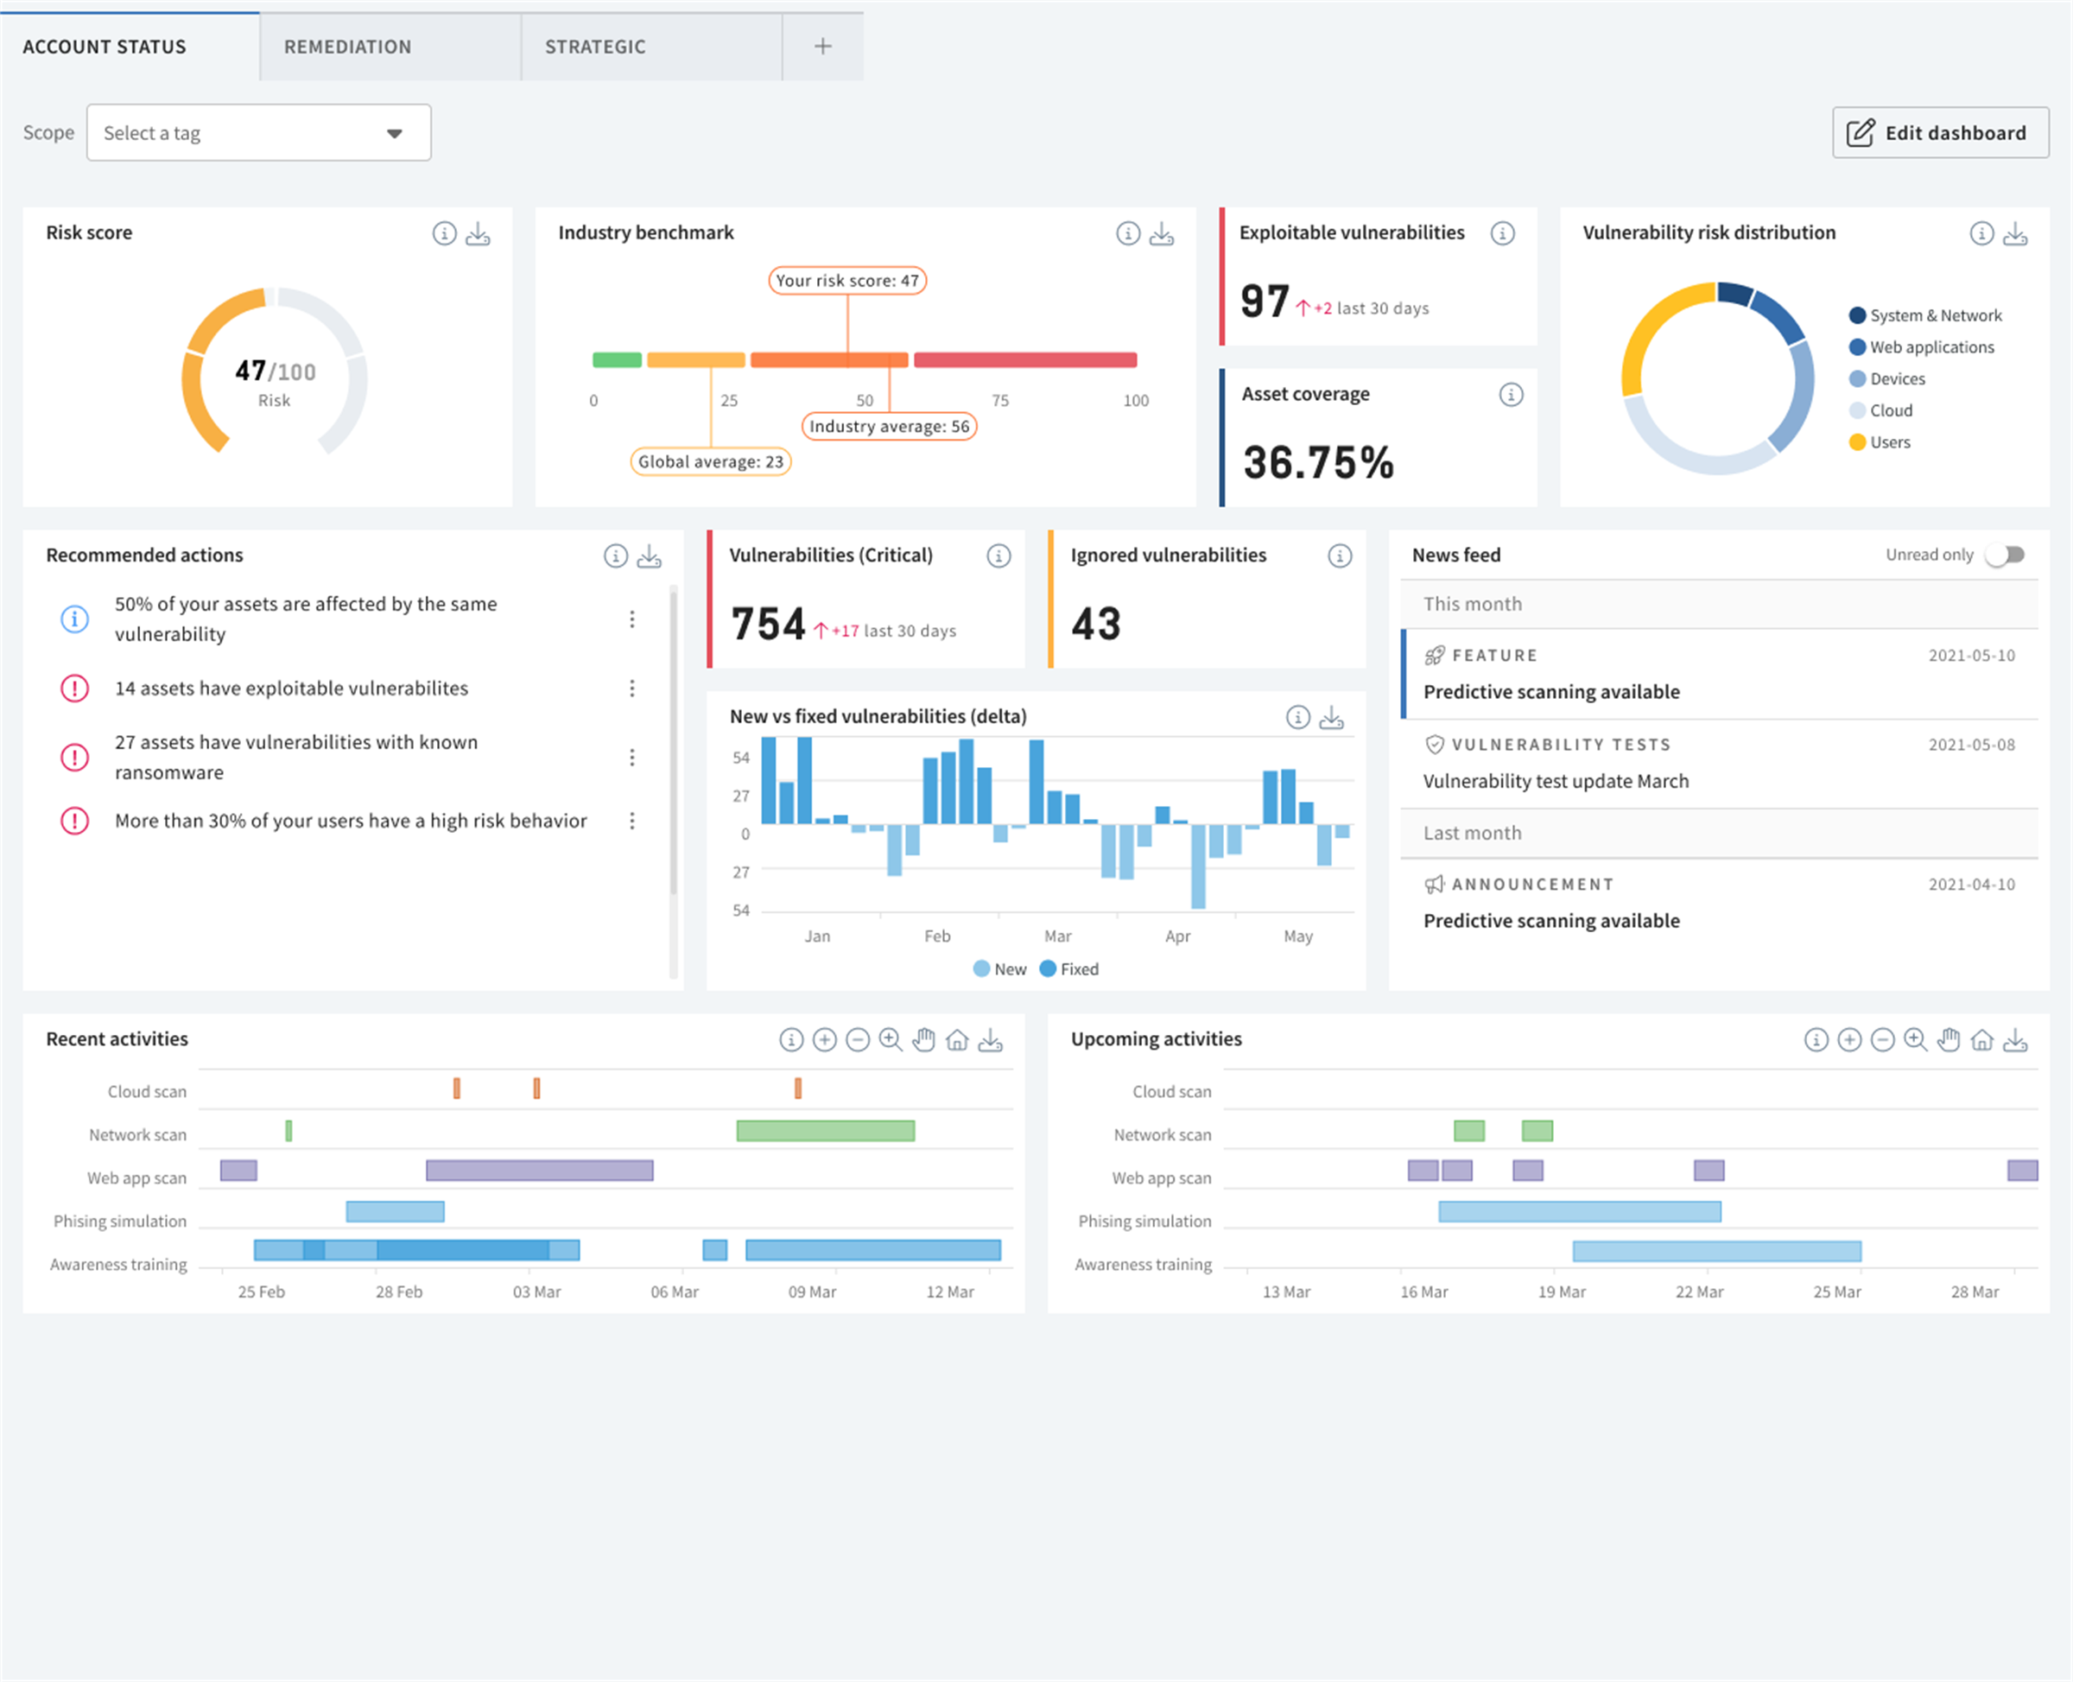
Task: Open Feature news Predictive scanning available
Action: [x=1721, y=675]
